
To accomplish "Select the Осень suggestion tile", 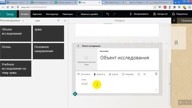I will [16, 51].
